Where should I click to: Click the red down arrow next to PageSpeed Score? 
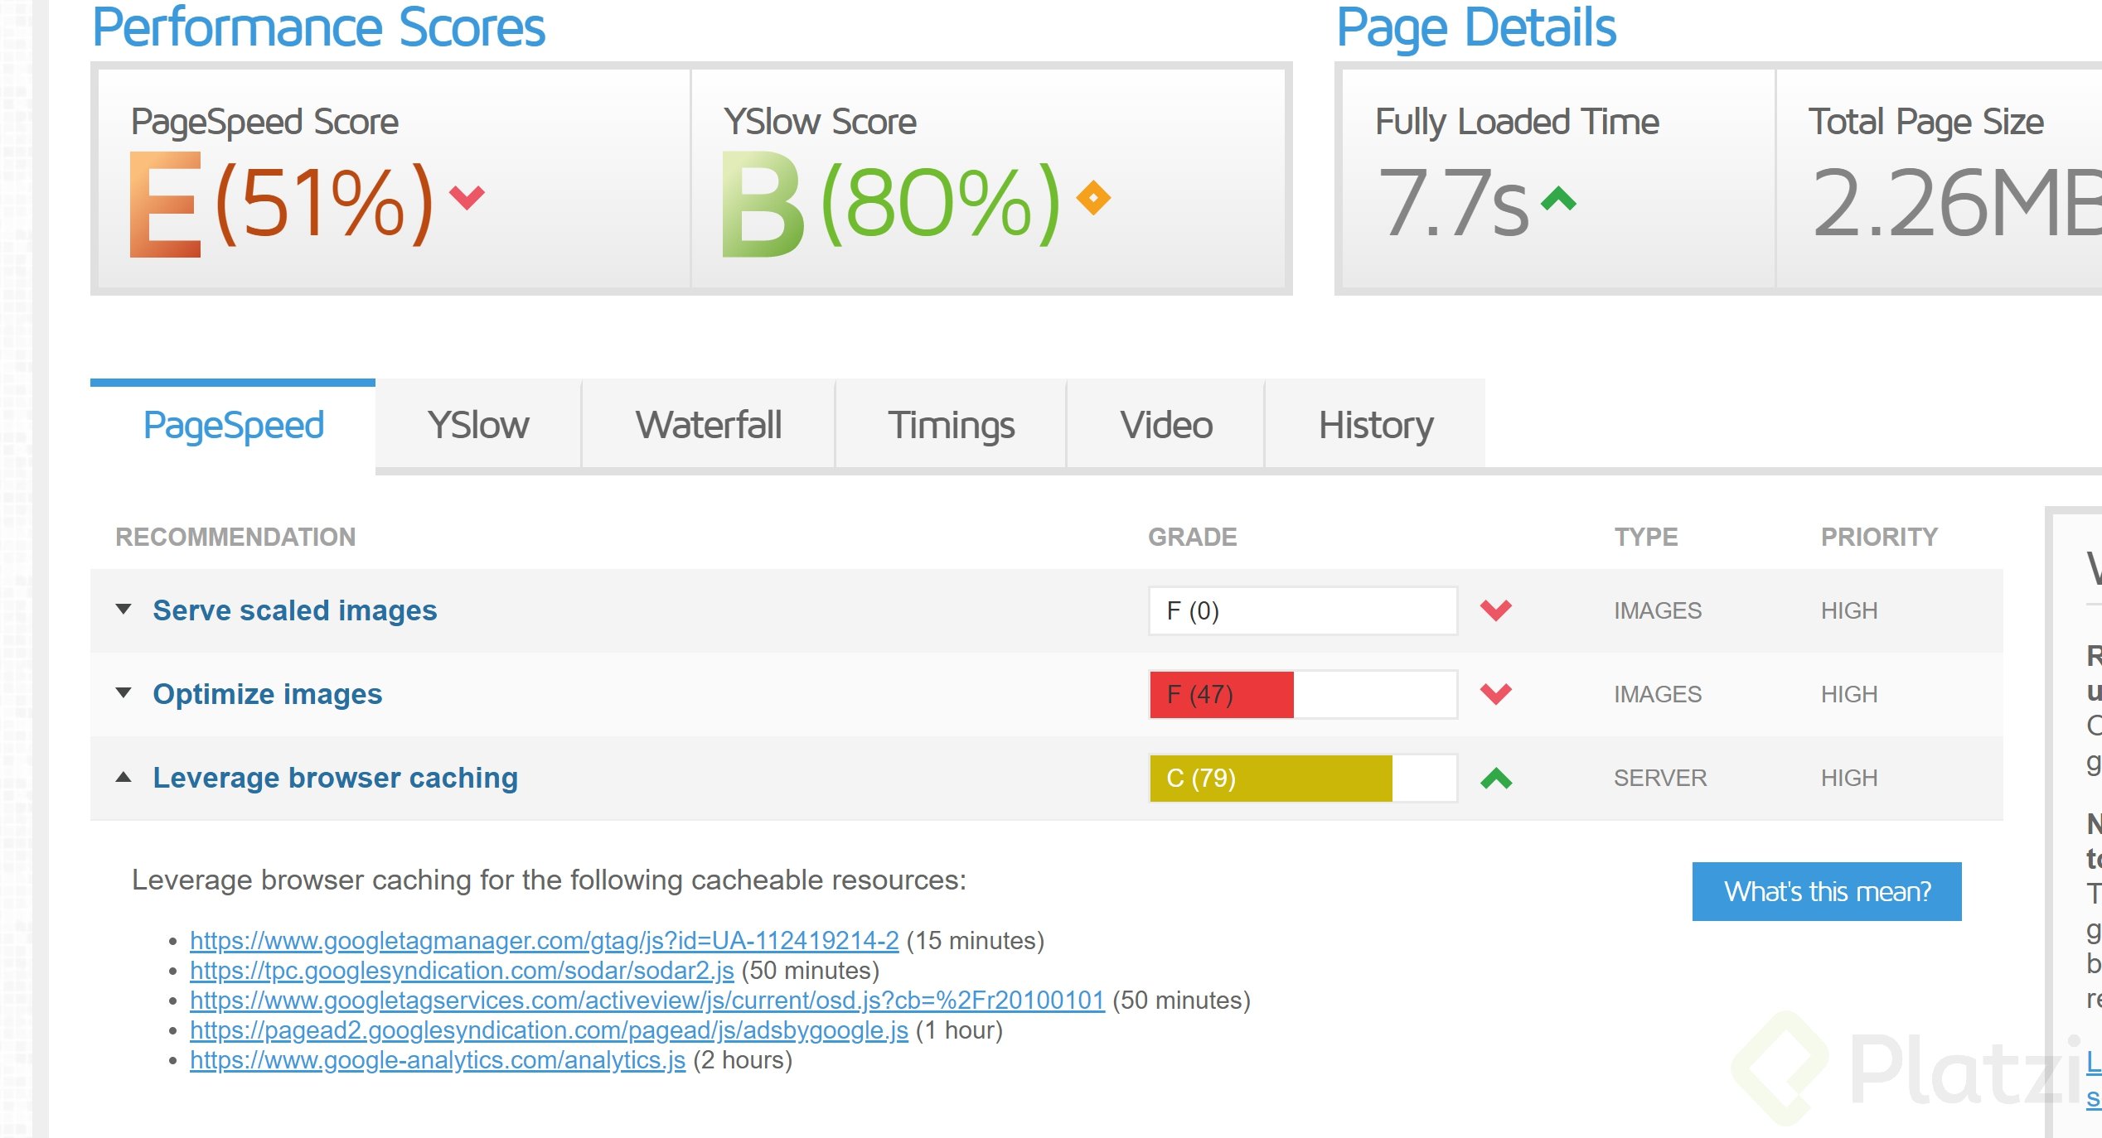(467, 198)
